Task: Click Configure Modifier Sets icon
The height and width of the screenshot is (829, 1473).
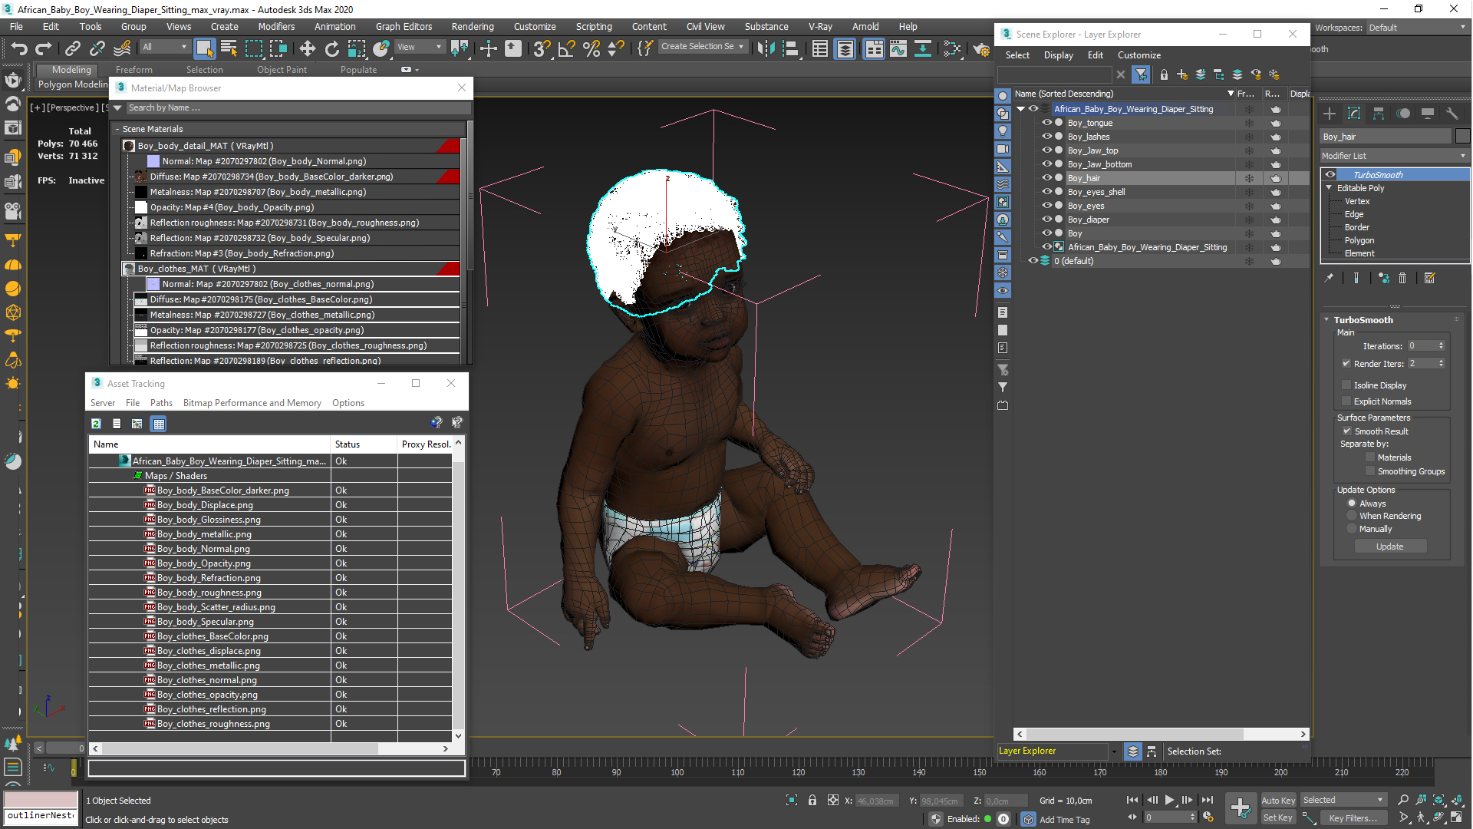Action: [x=1430, y=279]
